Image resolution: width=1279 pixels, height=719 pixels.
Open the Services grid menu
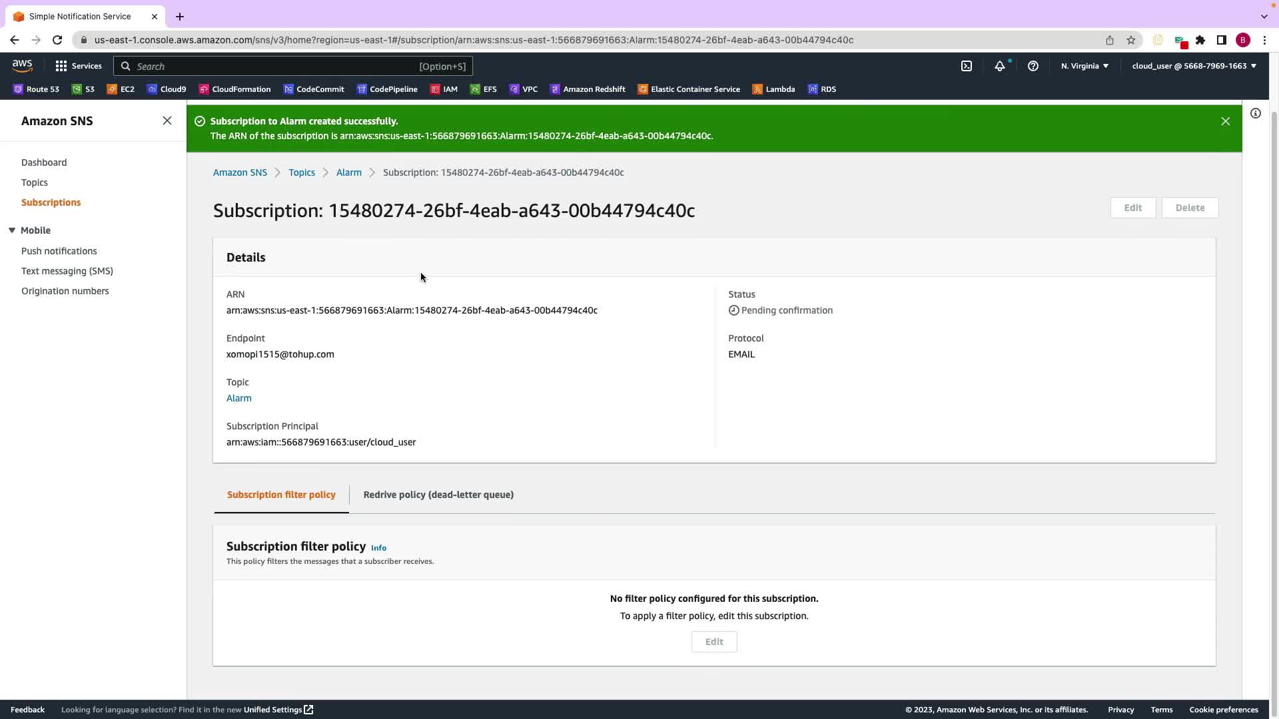pos(78,66)
